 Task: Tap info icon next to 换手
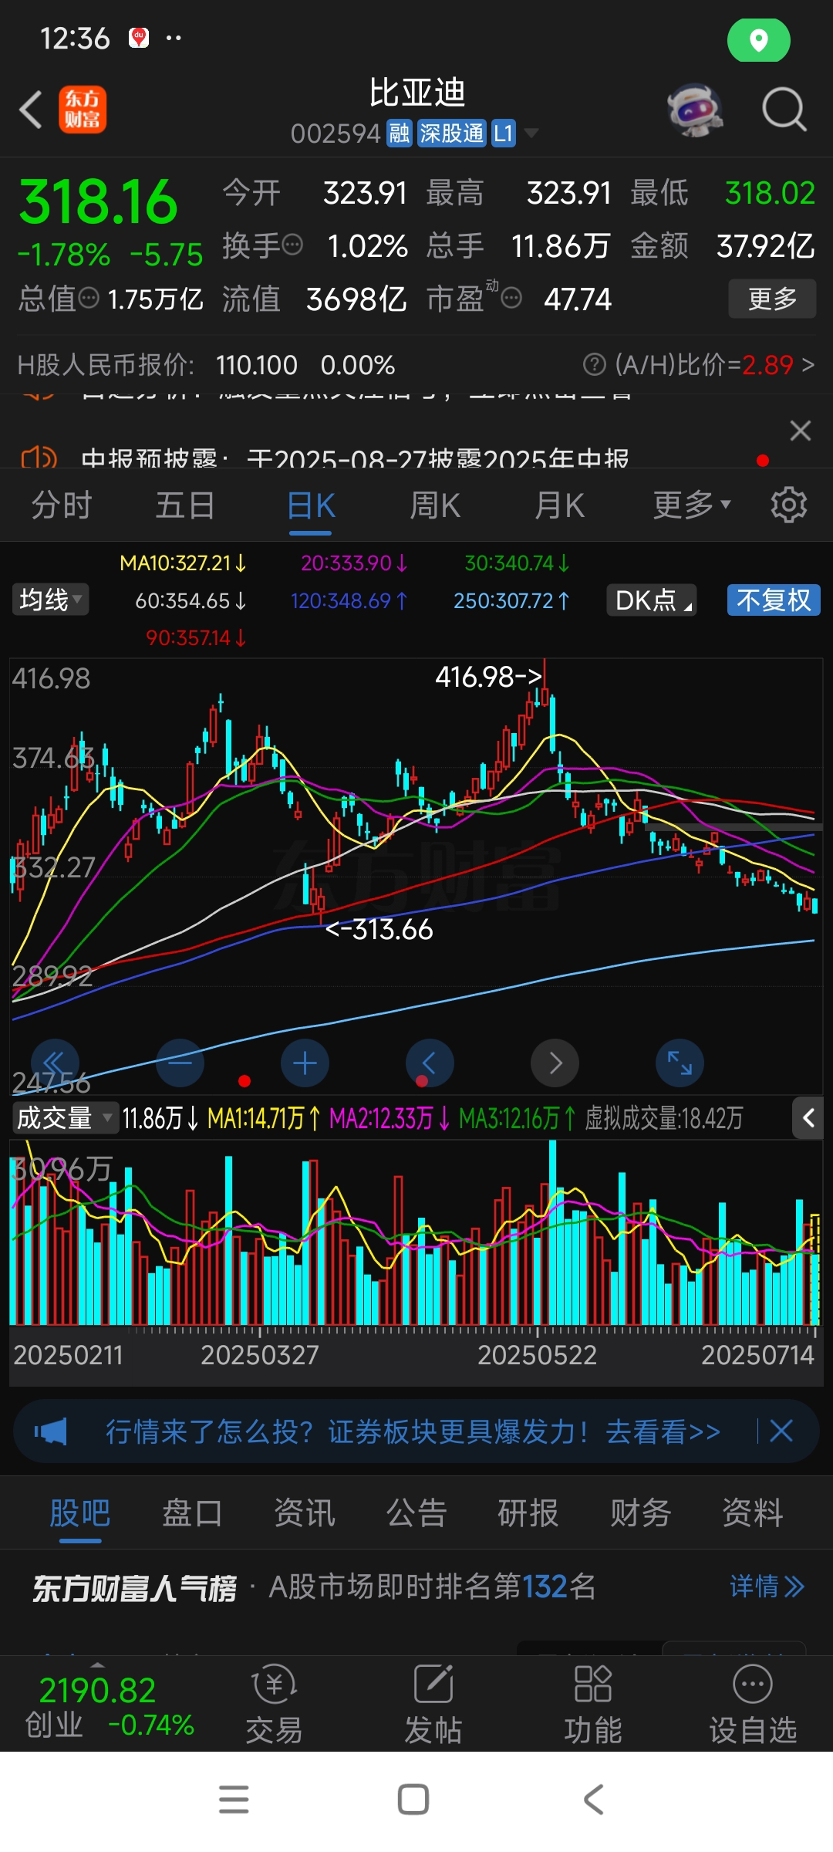coord(292,245)
